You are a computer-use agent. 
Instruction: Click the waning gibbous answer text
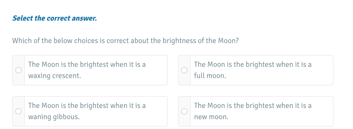[87, 106]
